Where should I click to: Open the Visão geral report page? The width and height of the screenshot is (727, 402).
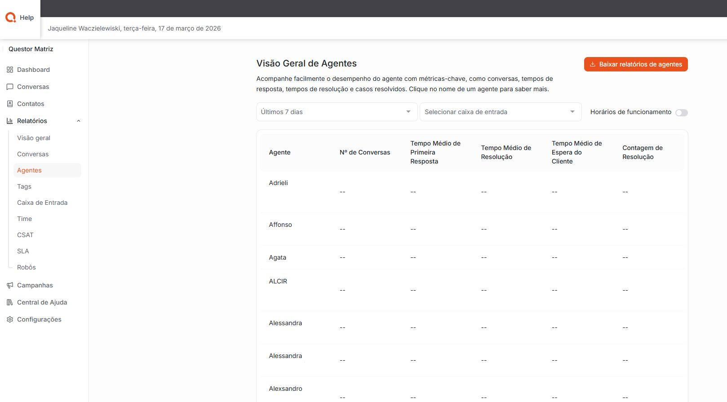tap(34, 138)
